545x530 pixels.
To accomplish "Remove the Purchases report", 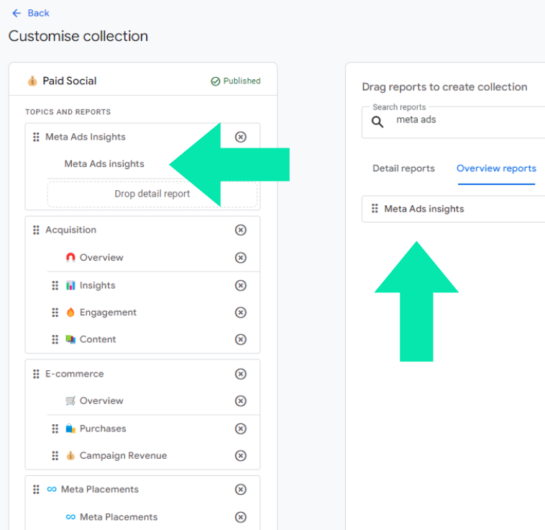I will pyautogui.click(x=241, y=428).
